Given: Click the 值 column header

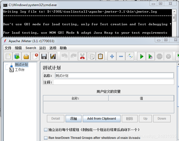Looking at the screenshot, I should coord(141,98).
